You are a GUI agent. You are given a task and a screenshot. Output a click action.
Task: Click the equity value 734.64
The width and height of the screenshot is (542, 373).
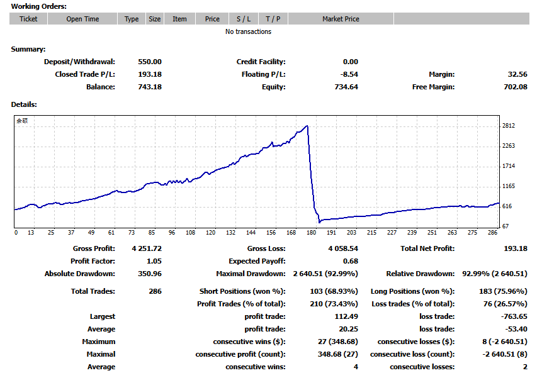346,87
